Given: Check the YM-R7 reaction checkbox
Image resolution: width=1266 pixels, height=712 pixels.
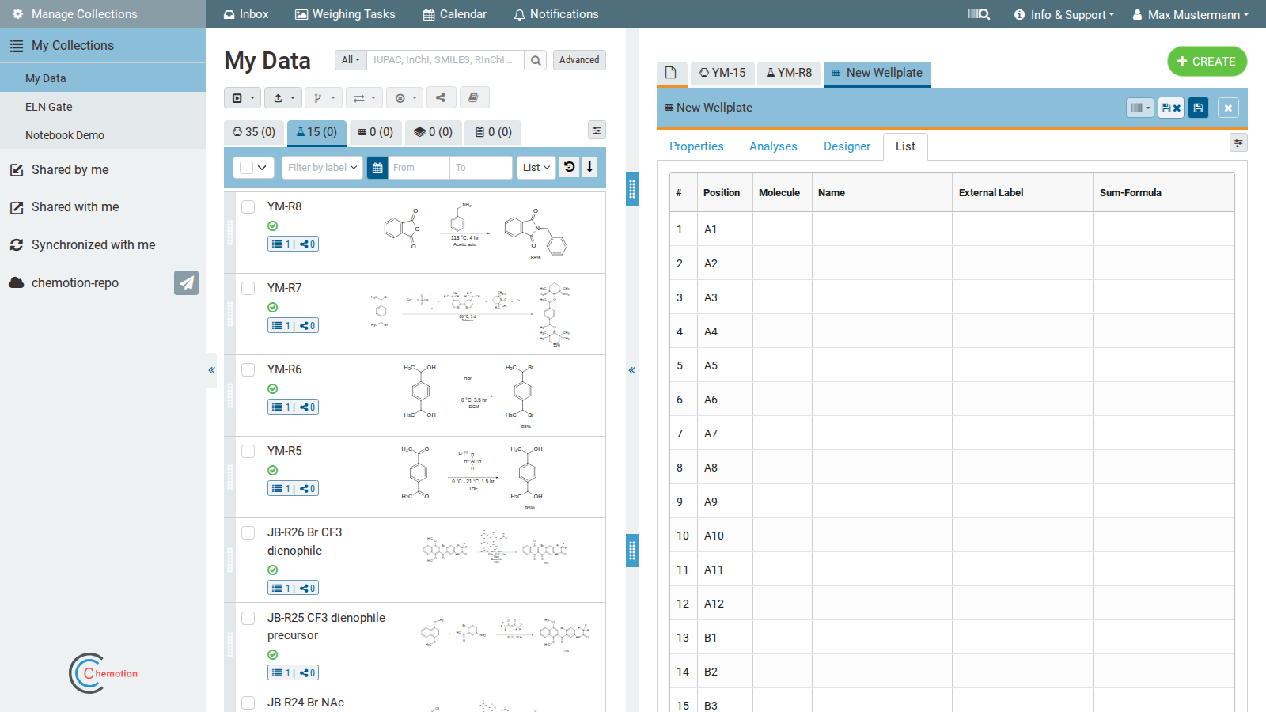Looking at the screenshot, I should (248, 288).
